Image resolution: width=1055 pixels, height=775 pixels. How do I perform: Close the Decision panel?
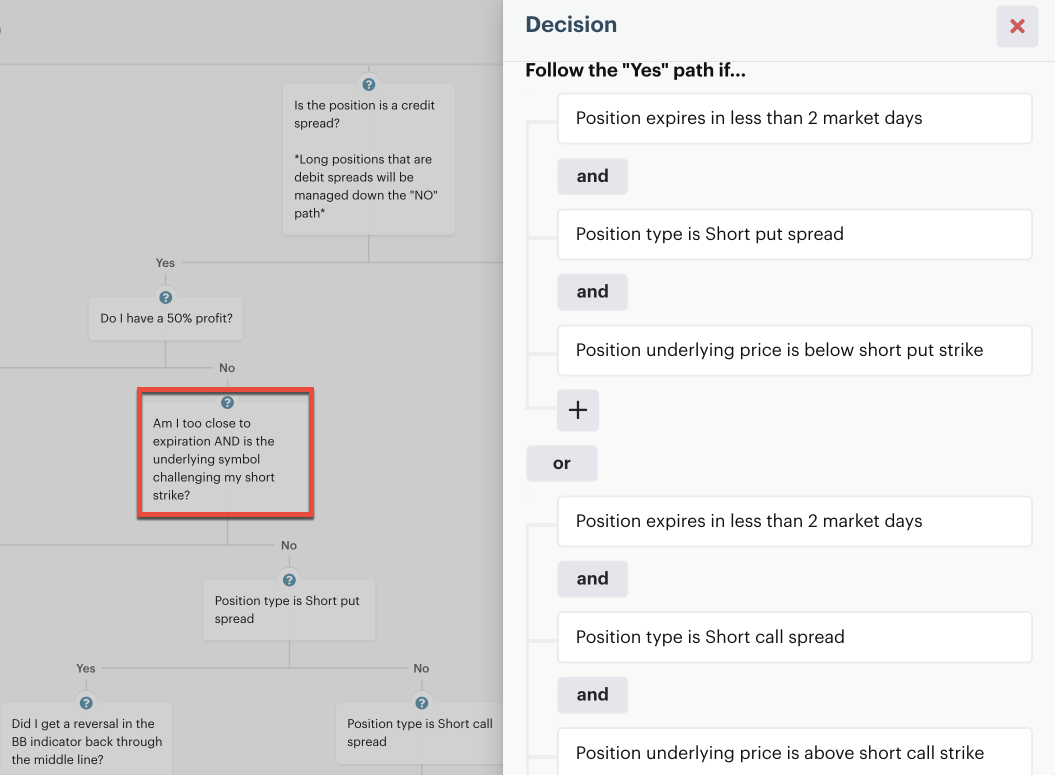click(1016, 26)
